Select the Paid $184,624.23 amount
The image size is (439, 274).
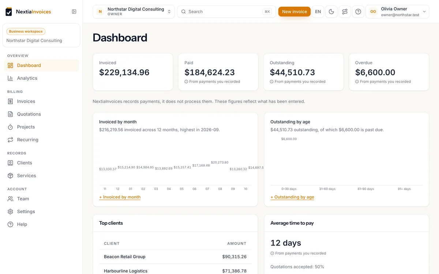[210, 72]
